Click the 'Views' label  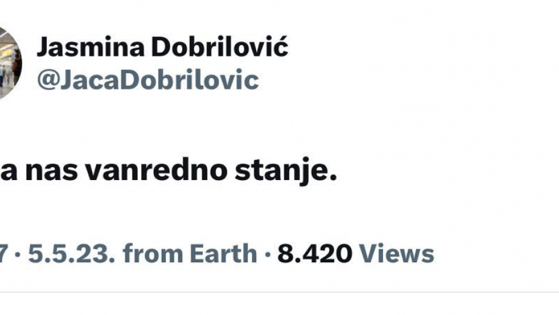click(x=397, y=254)
